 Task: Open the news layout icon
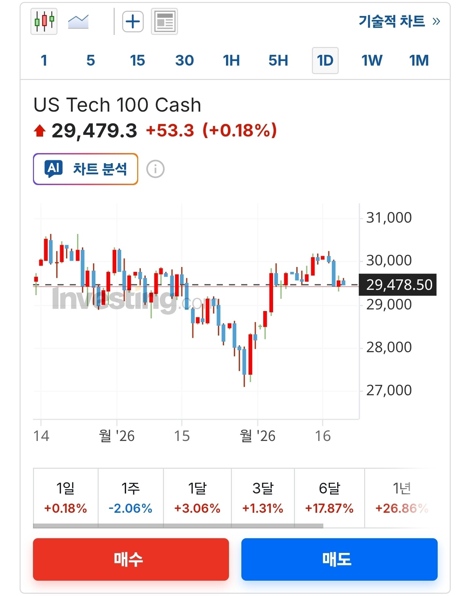tap(164, 22)
